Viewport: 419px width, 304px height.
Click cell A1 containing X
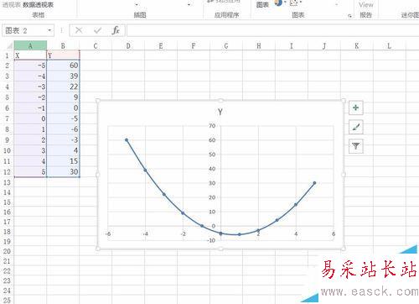[x=30, y=55]
